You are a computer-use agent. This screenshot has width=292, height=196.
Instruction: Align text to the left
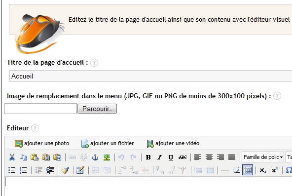coord(198,157)
